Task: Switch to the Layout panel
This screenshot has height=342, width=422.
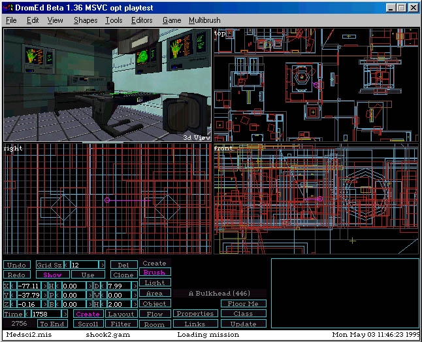Action: coord(122,314)
